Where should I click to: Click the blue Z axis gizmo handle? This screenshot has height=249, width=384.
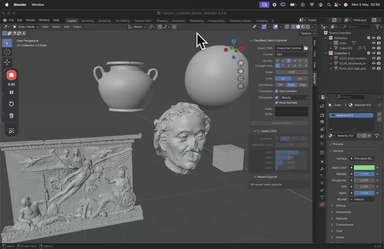pyautogui.click(x=234, y=41)
